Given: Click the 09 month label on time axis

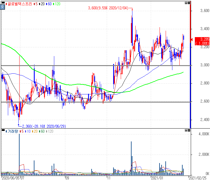Looking at the screenshot, I should [67, 178].
